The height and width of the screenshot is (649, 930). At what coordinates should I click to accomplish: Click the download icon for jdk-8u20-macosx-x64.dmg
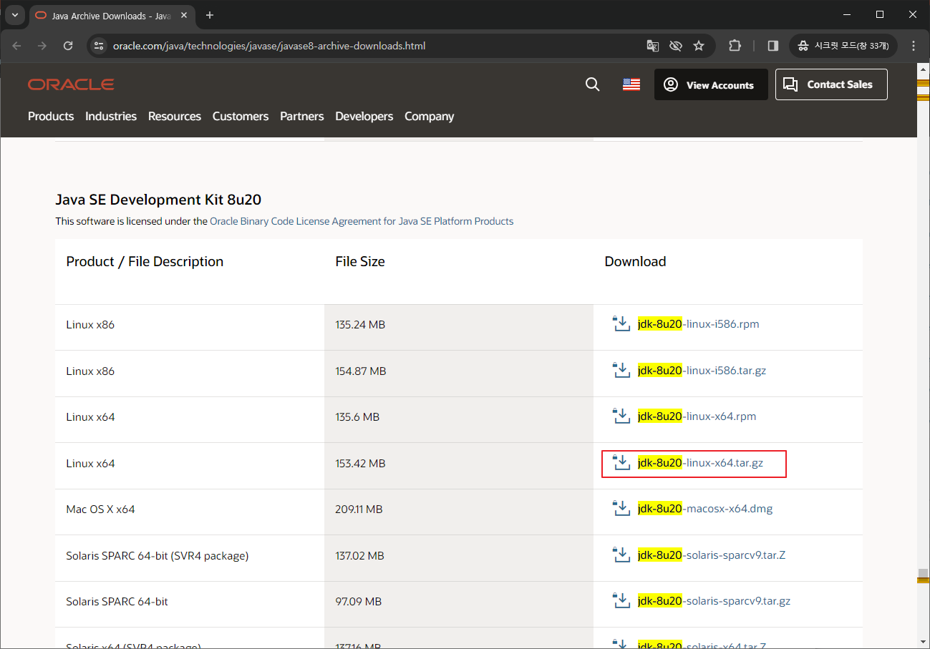[x=621, y=508]
